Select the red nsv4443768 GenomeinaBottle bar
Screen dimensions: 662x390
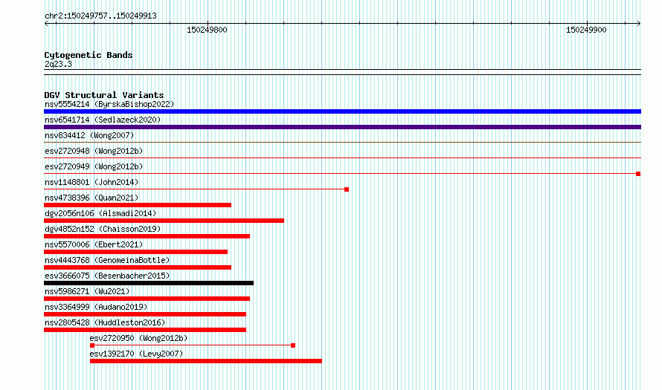138,267
